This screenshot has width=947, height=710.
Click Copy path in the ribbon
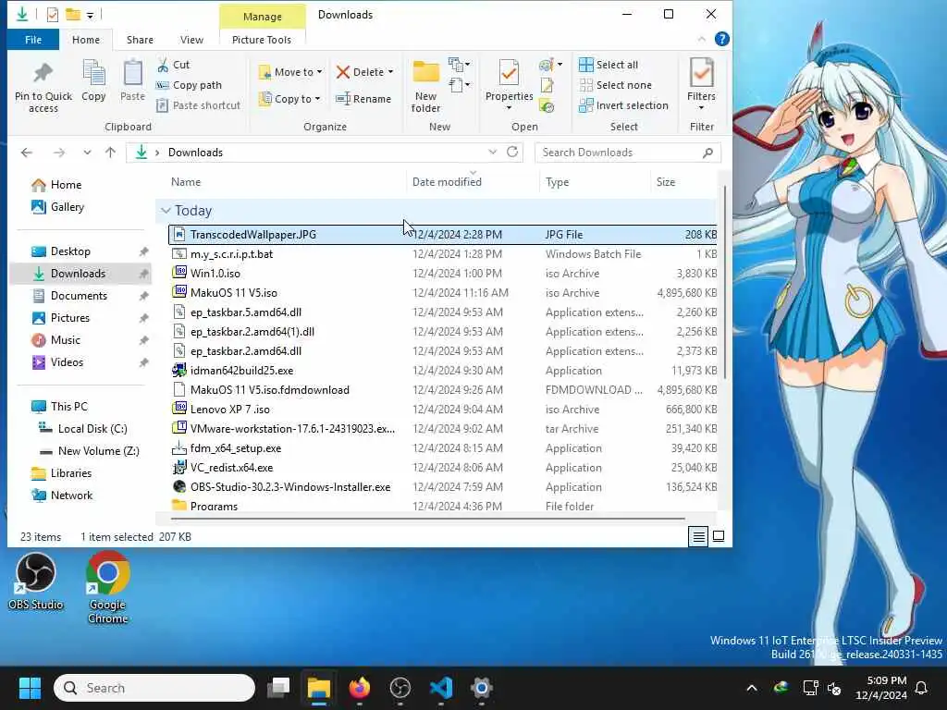pos(189,85)
